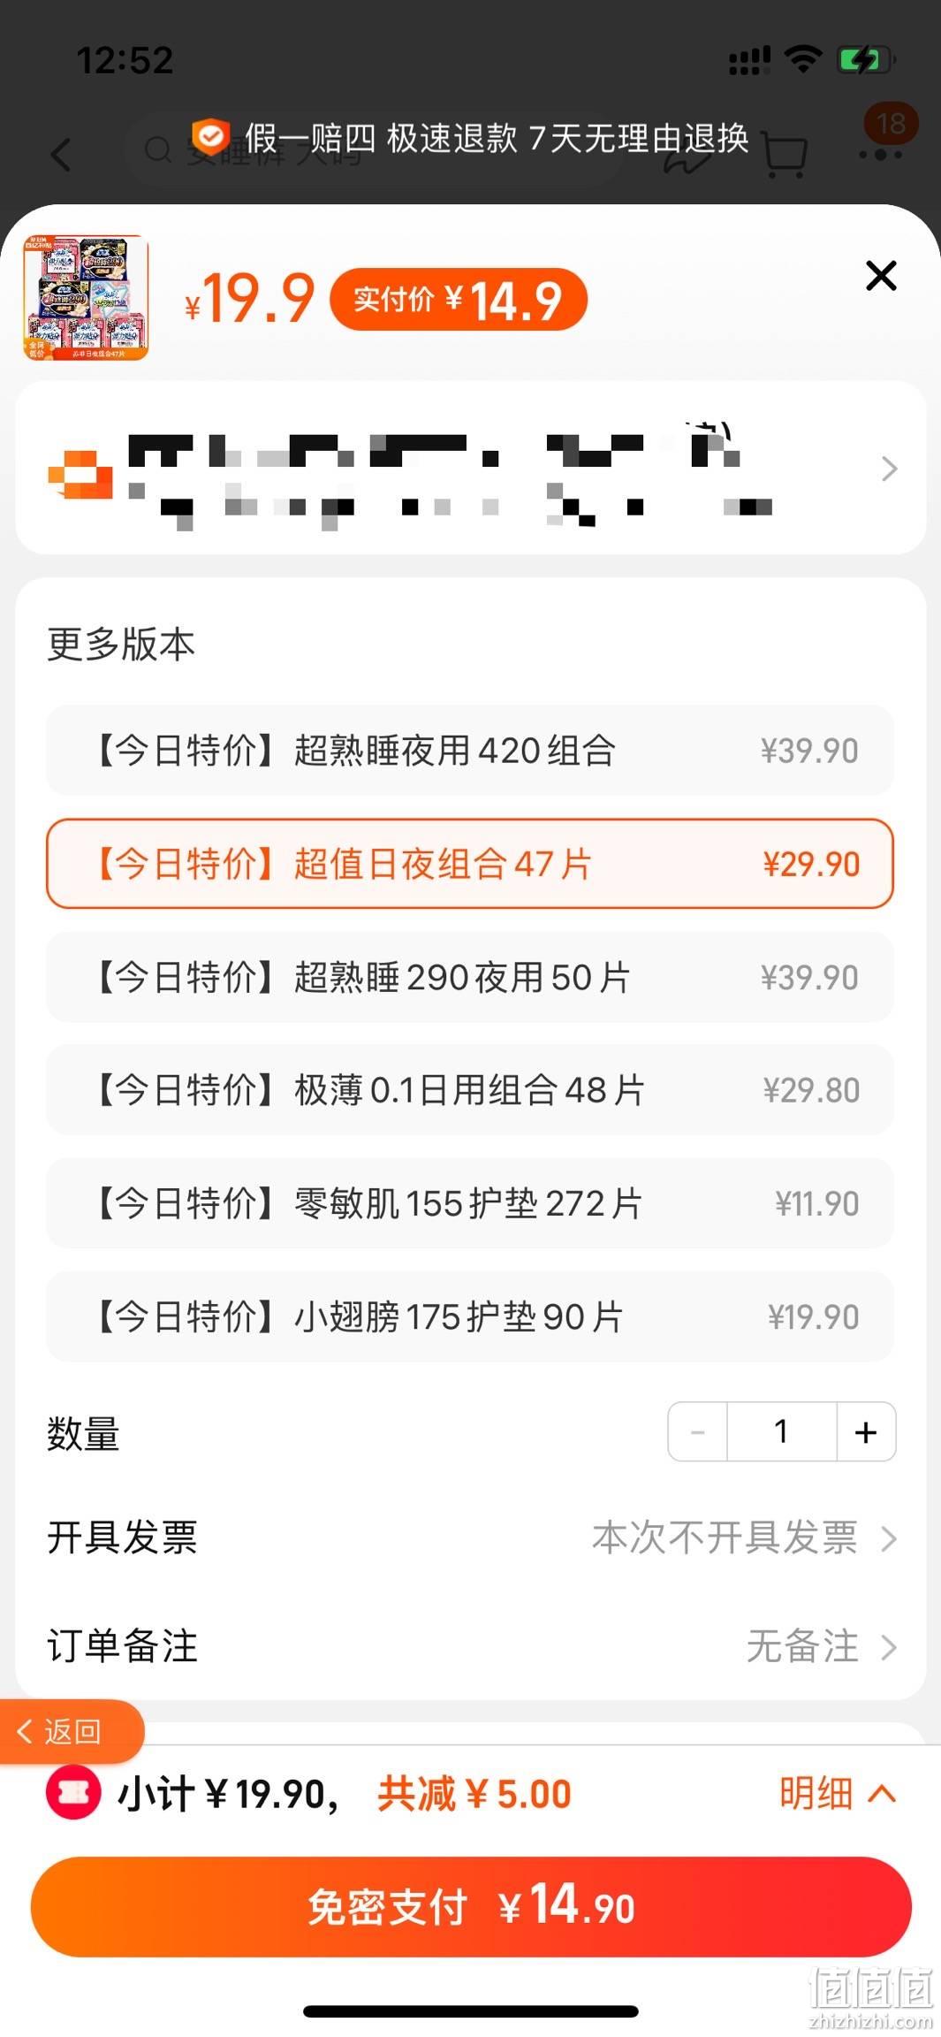Close the product options sheet
This screenshot has height=2037, width=941.
[881, 276]
